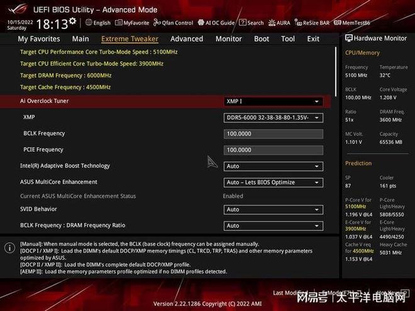
Task: Open the Monitor tab
Action: click(228, 39)
